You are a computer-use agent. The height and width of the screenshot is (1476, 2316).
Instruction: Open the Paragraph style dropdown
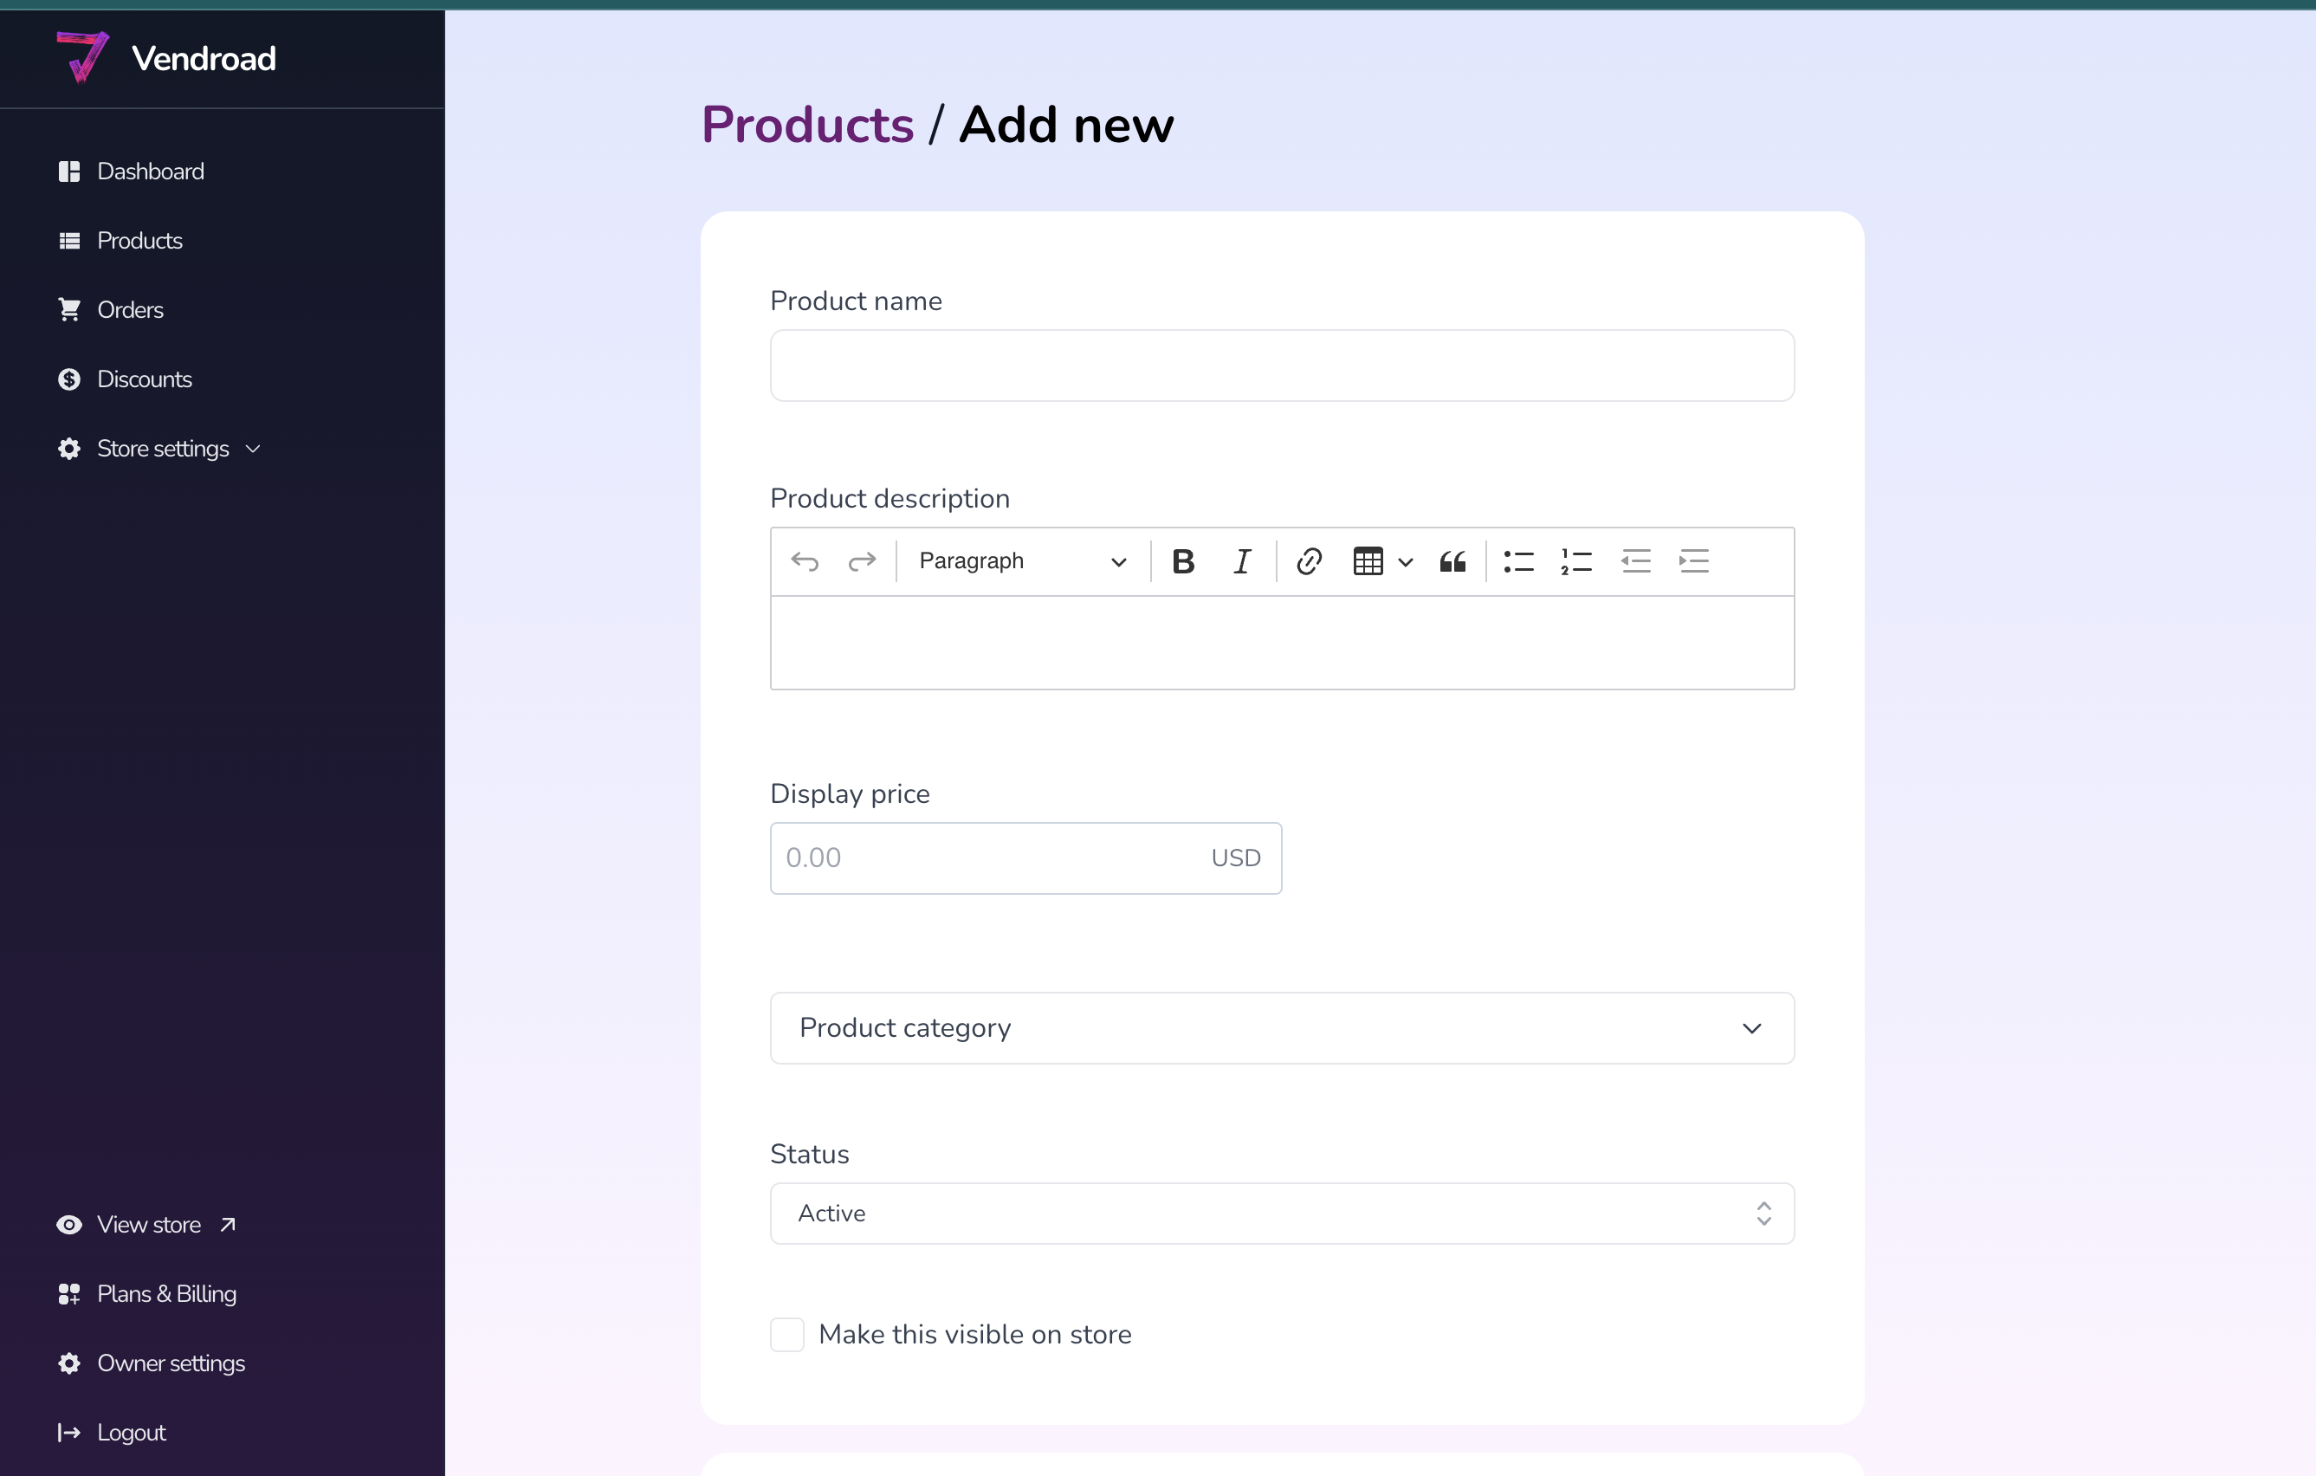pyautogui.click(x=1021, y=561)
